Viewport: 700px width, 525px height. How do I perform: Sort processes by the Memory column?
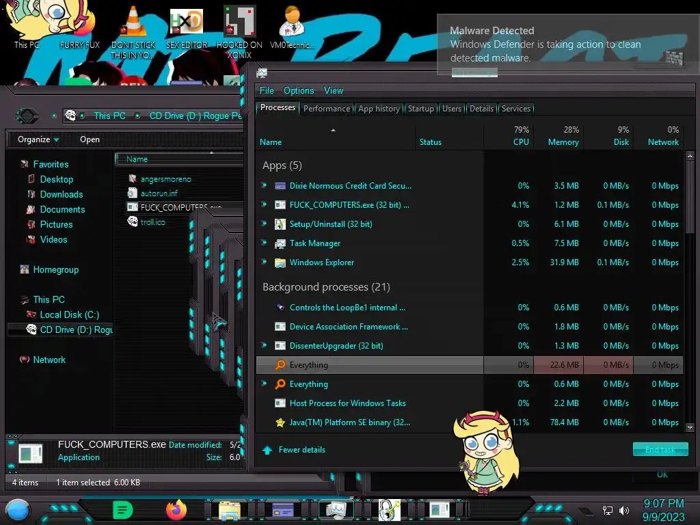click(559, 136)
